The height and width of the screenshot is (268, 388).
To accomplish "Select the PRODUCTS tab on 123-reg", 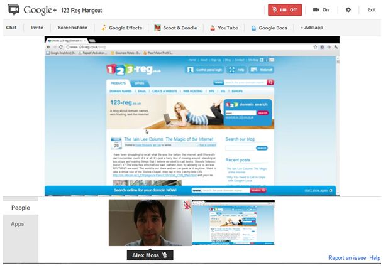I will pyautogui.click(x=118, y=83).
